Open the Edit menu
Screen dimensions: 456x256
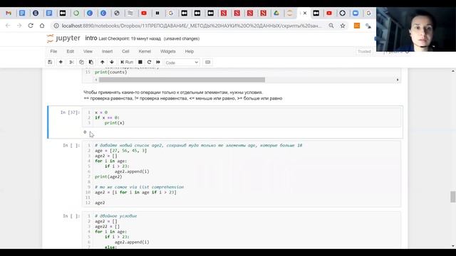coord(71,51)
